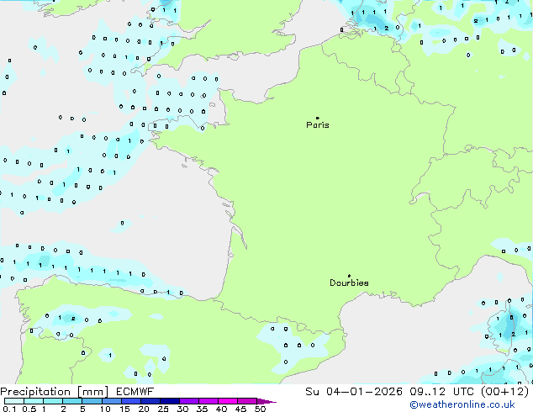
Task: Click the legend value label '10'
Action: [105, 409]
